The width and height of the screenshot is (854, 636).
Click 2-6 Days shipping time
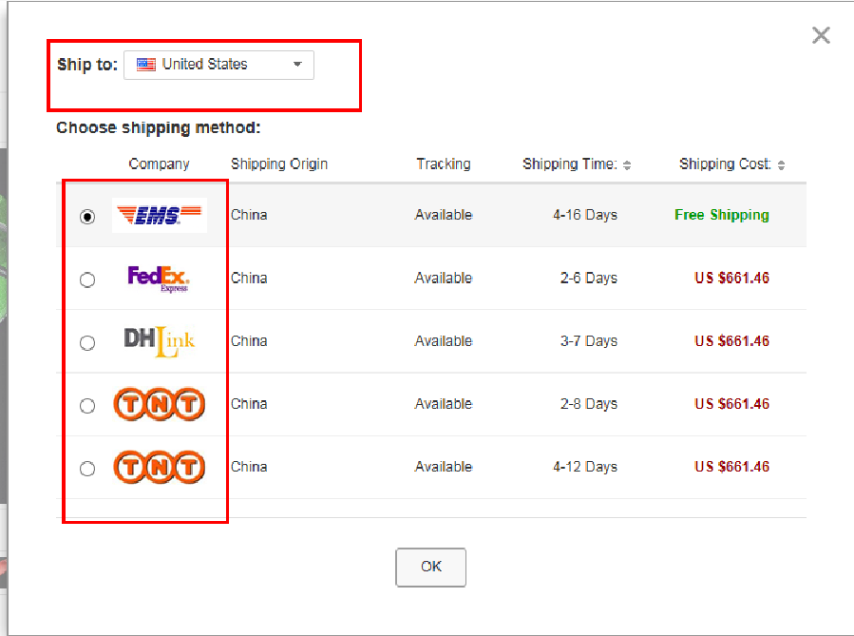click(589, 278)
